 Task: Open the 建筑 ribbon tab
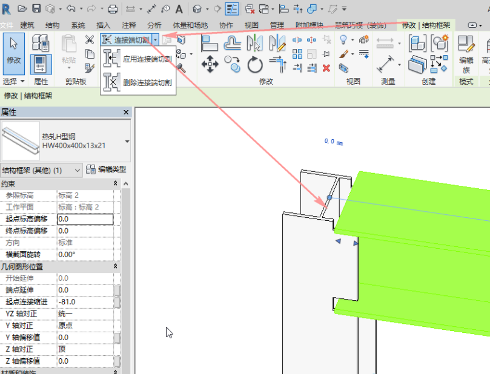click(x=27, y=25)
